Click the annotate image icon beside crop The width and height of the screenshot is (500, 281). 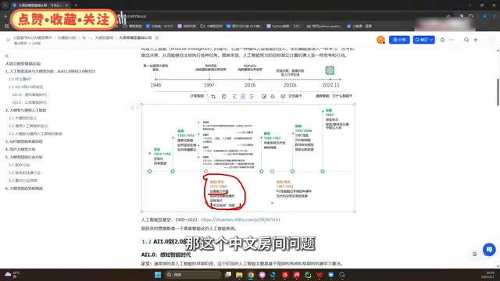[224, 96]
